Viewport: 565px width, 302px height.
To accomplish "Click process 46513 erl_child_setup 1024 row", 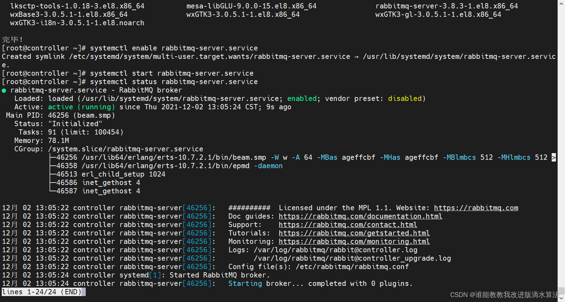I will point(111,174).
